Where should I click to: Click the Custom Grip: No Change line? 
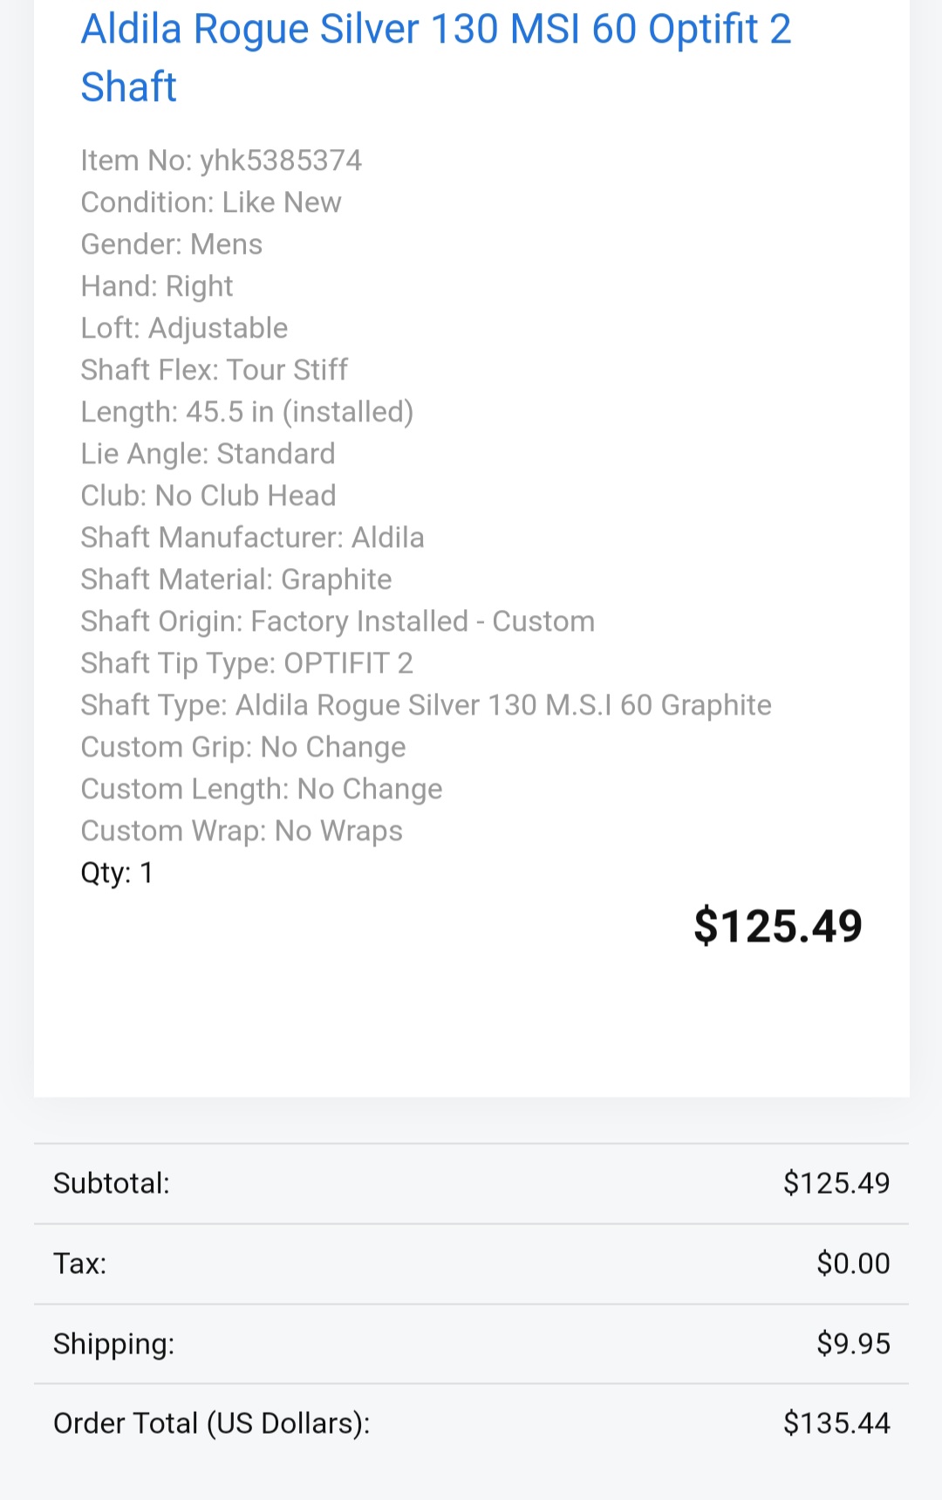coord(243,747)
